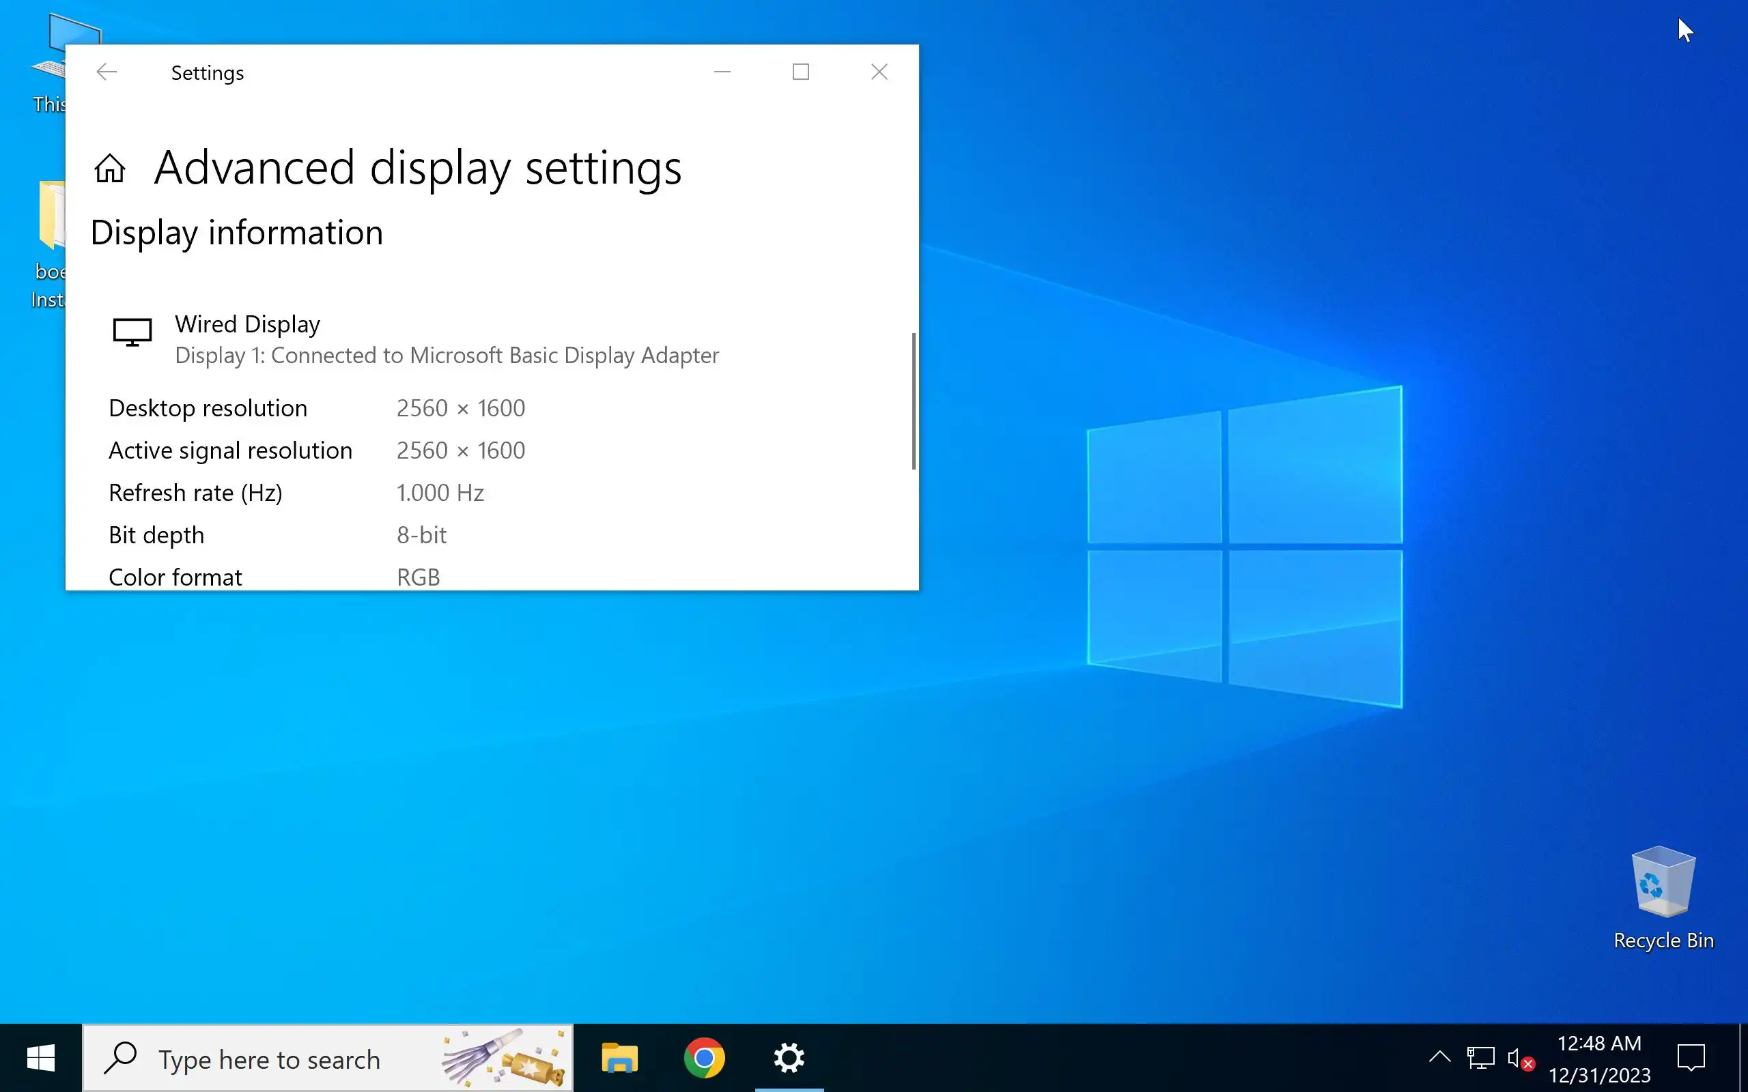
Task: Open File Explorer from the taskbar
Action: [x=619, y=1059]
